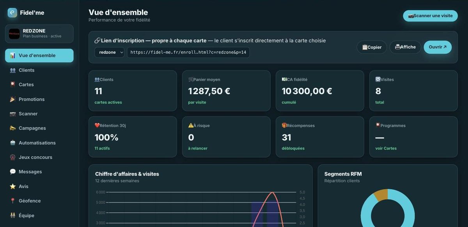The image size is (468, 227).
Task: Open the enrollment link with Ouvrir
Action: (x=438, y=47)
